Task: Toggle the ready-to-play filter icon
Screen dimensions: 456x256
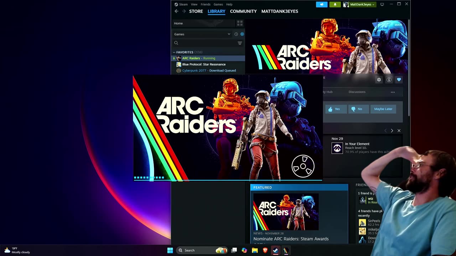Action: (242, 34)
